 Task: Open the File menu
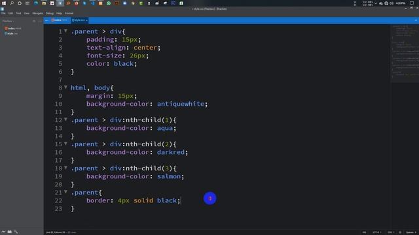coord(3,13)
